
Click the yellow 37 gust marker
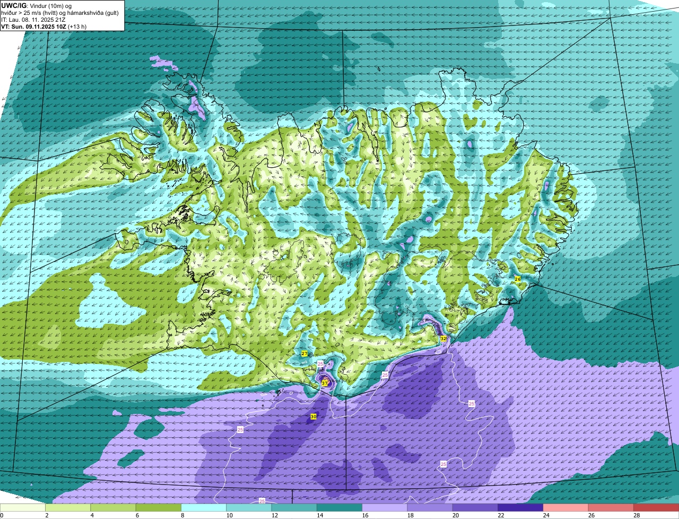(x=325, y=383)
